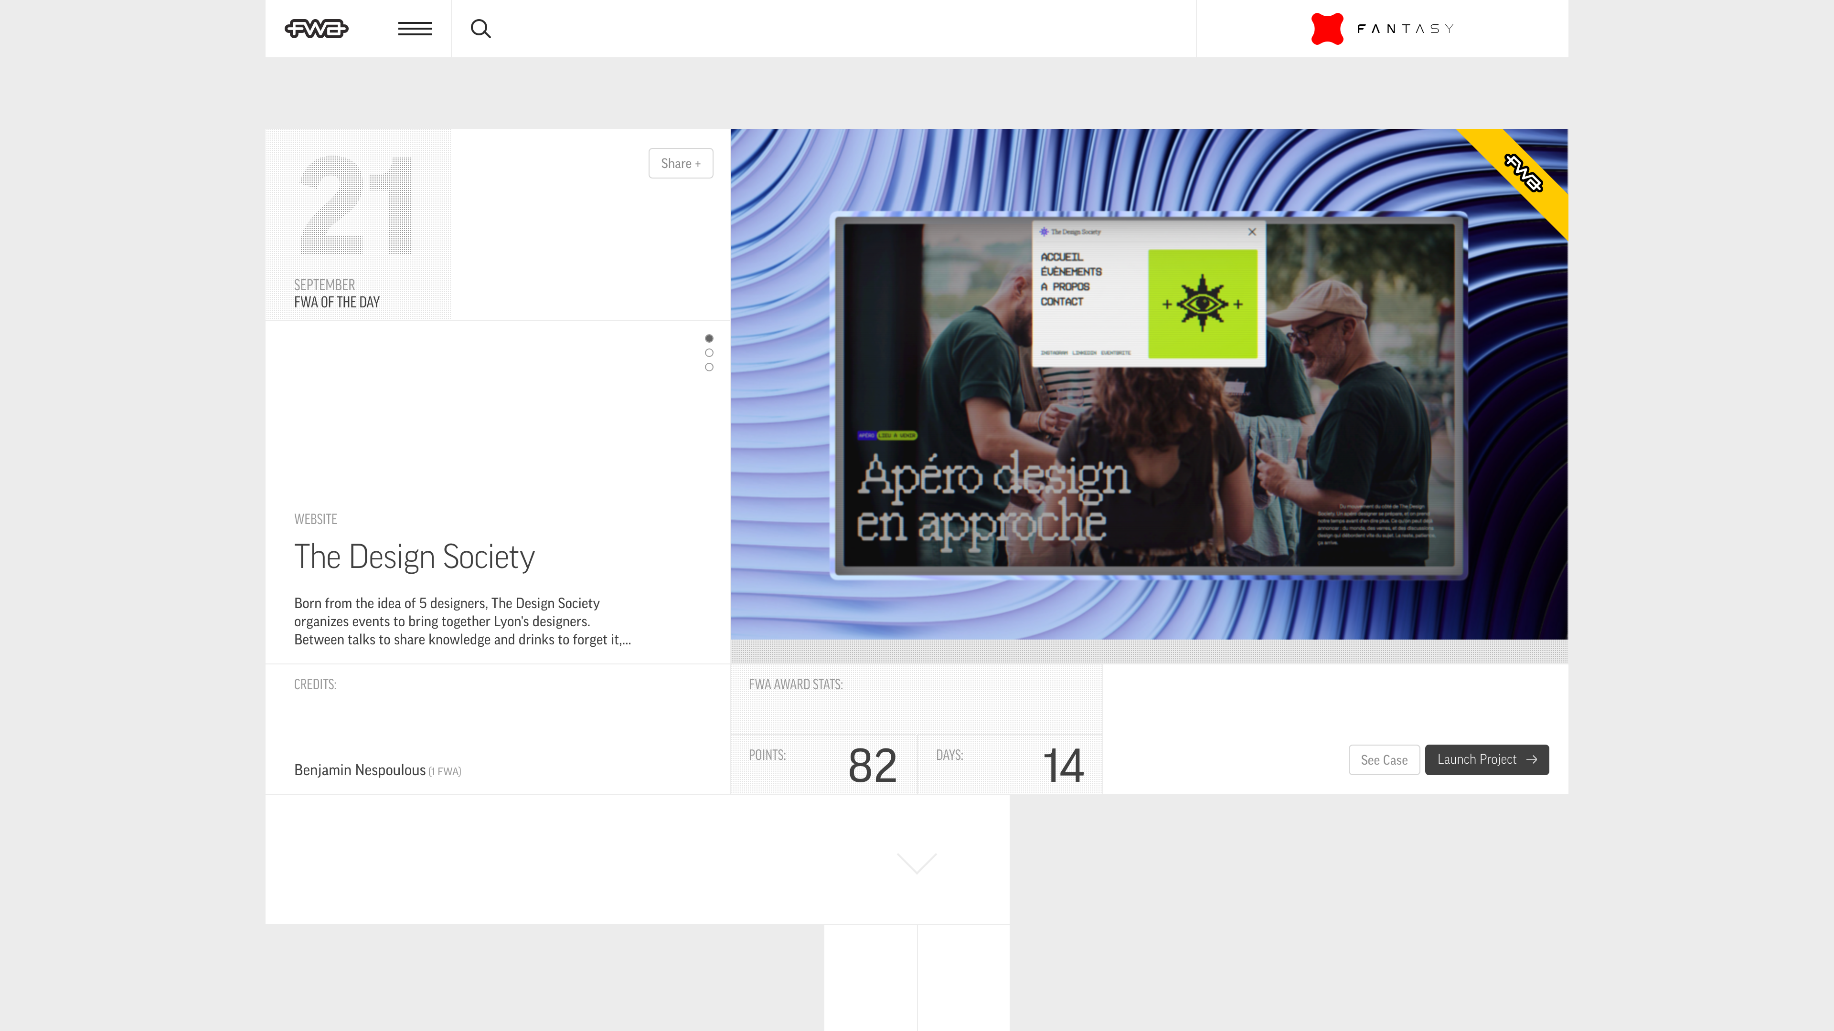This screenshot has height=1031, width=1834.
Task: Click the FWA OF THE DAY label
Action: [337, 303]
